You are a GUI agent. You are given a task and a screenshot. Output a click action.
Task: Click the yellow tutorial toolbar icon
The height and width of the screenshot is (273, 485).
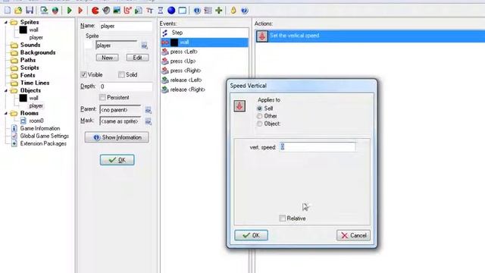(233, 11)
